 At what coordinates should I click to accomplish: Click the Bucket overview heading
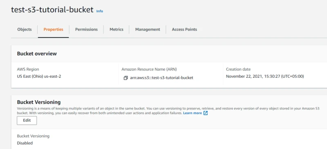[x=37, y=54]
